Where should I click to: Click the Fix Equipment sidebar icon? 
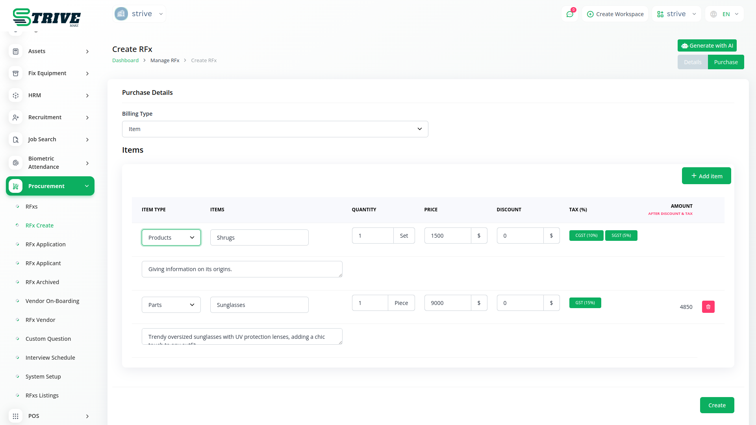click(x=16, y=74)
